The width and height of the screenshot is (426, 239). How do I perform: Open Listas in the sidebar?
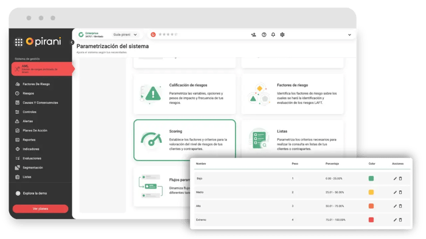pyautogui.click(x=27, y=177)
